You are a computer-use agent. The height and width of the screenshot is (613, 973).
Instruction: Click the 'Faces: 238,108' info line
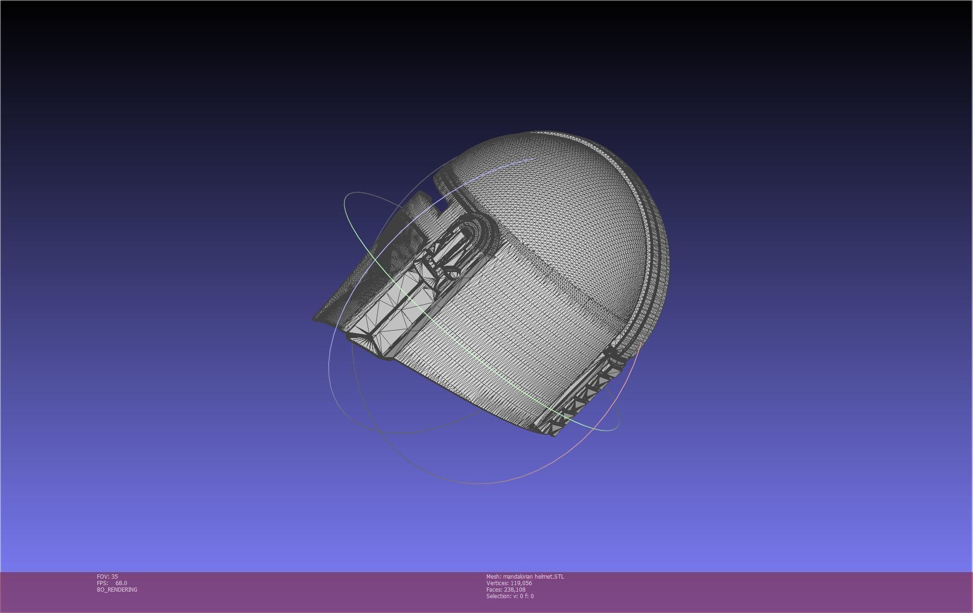(x=506, y=589)
